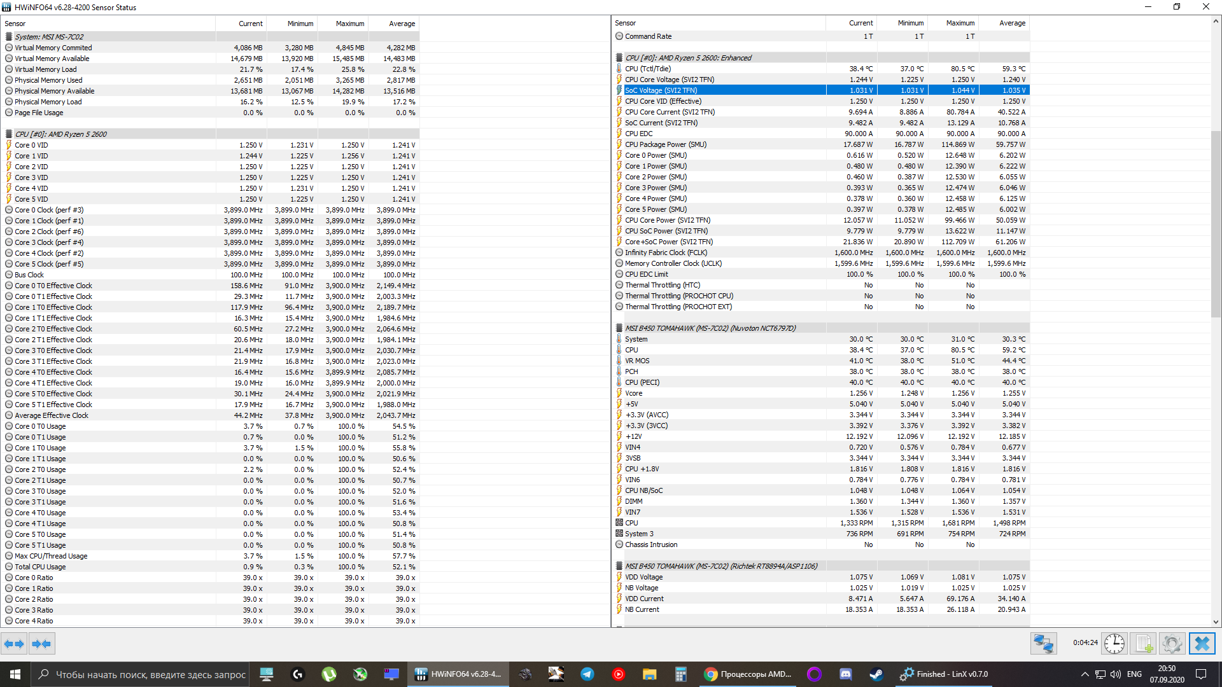1222x687 pixels.
Task: Open remote sensor monitoring network icon
Action: [x=1043, y=644]
